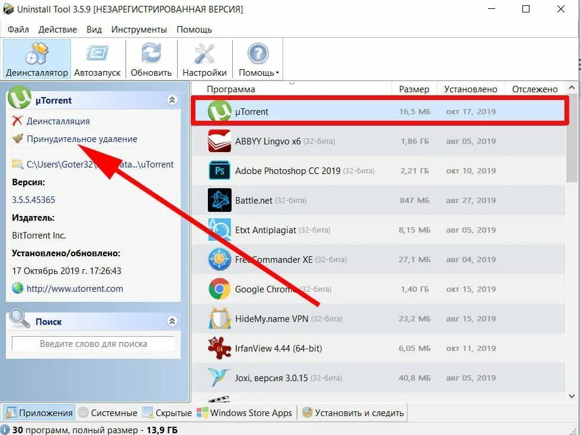Image resolution: width=581 pixels, height=435 pixels.
Task: Click Установить и следить button
Action: (x=353, y=413)
